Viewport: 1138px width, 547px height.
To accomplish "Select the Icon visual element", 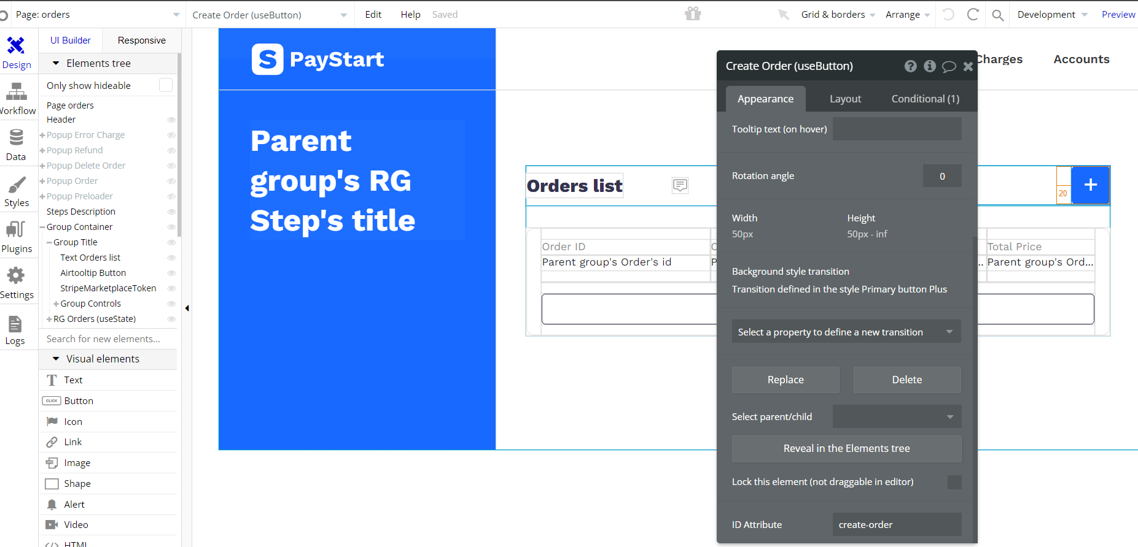I will 108,422.
